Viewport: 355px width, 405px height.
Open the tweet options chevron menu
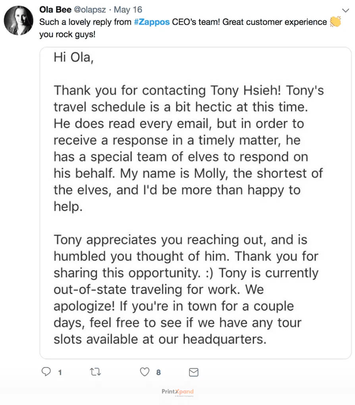tap(345, 10)
